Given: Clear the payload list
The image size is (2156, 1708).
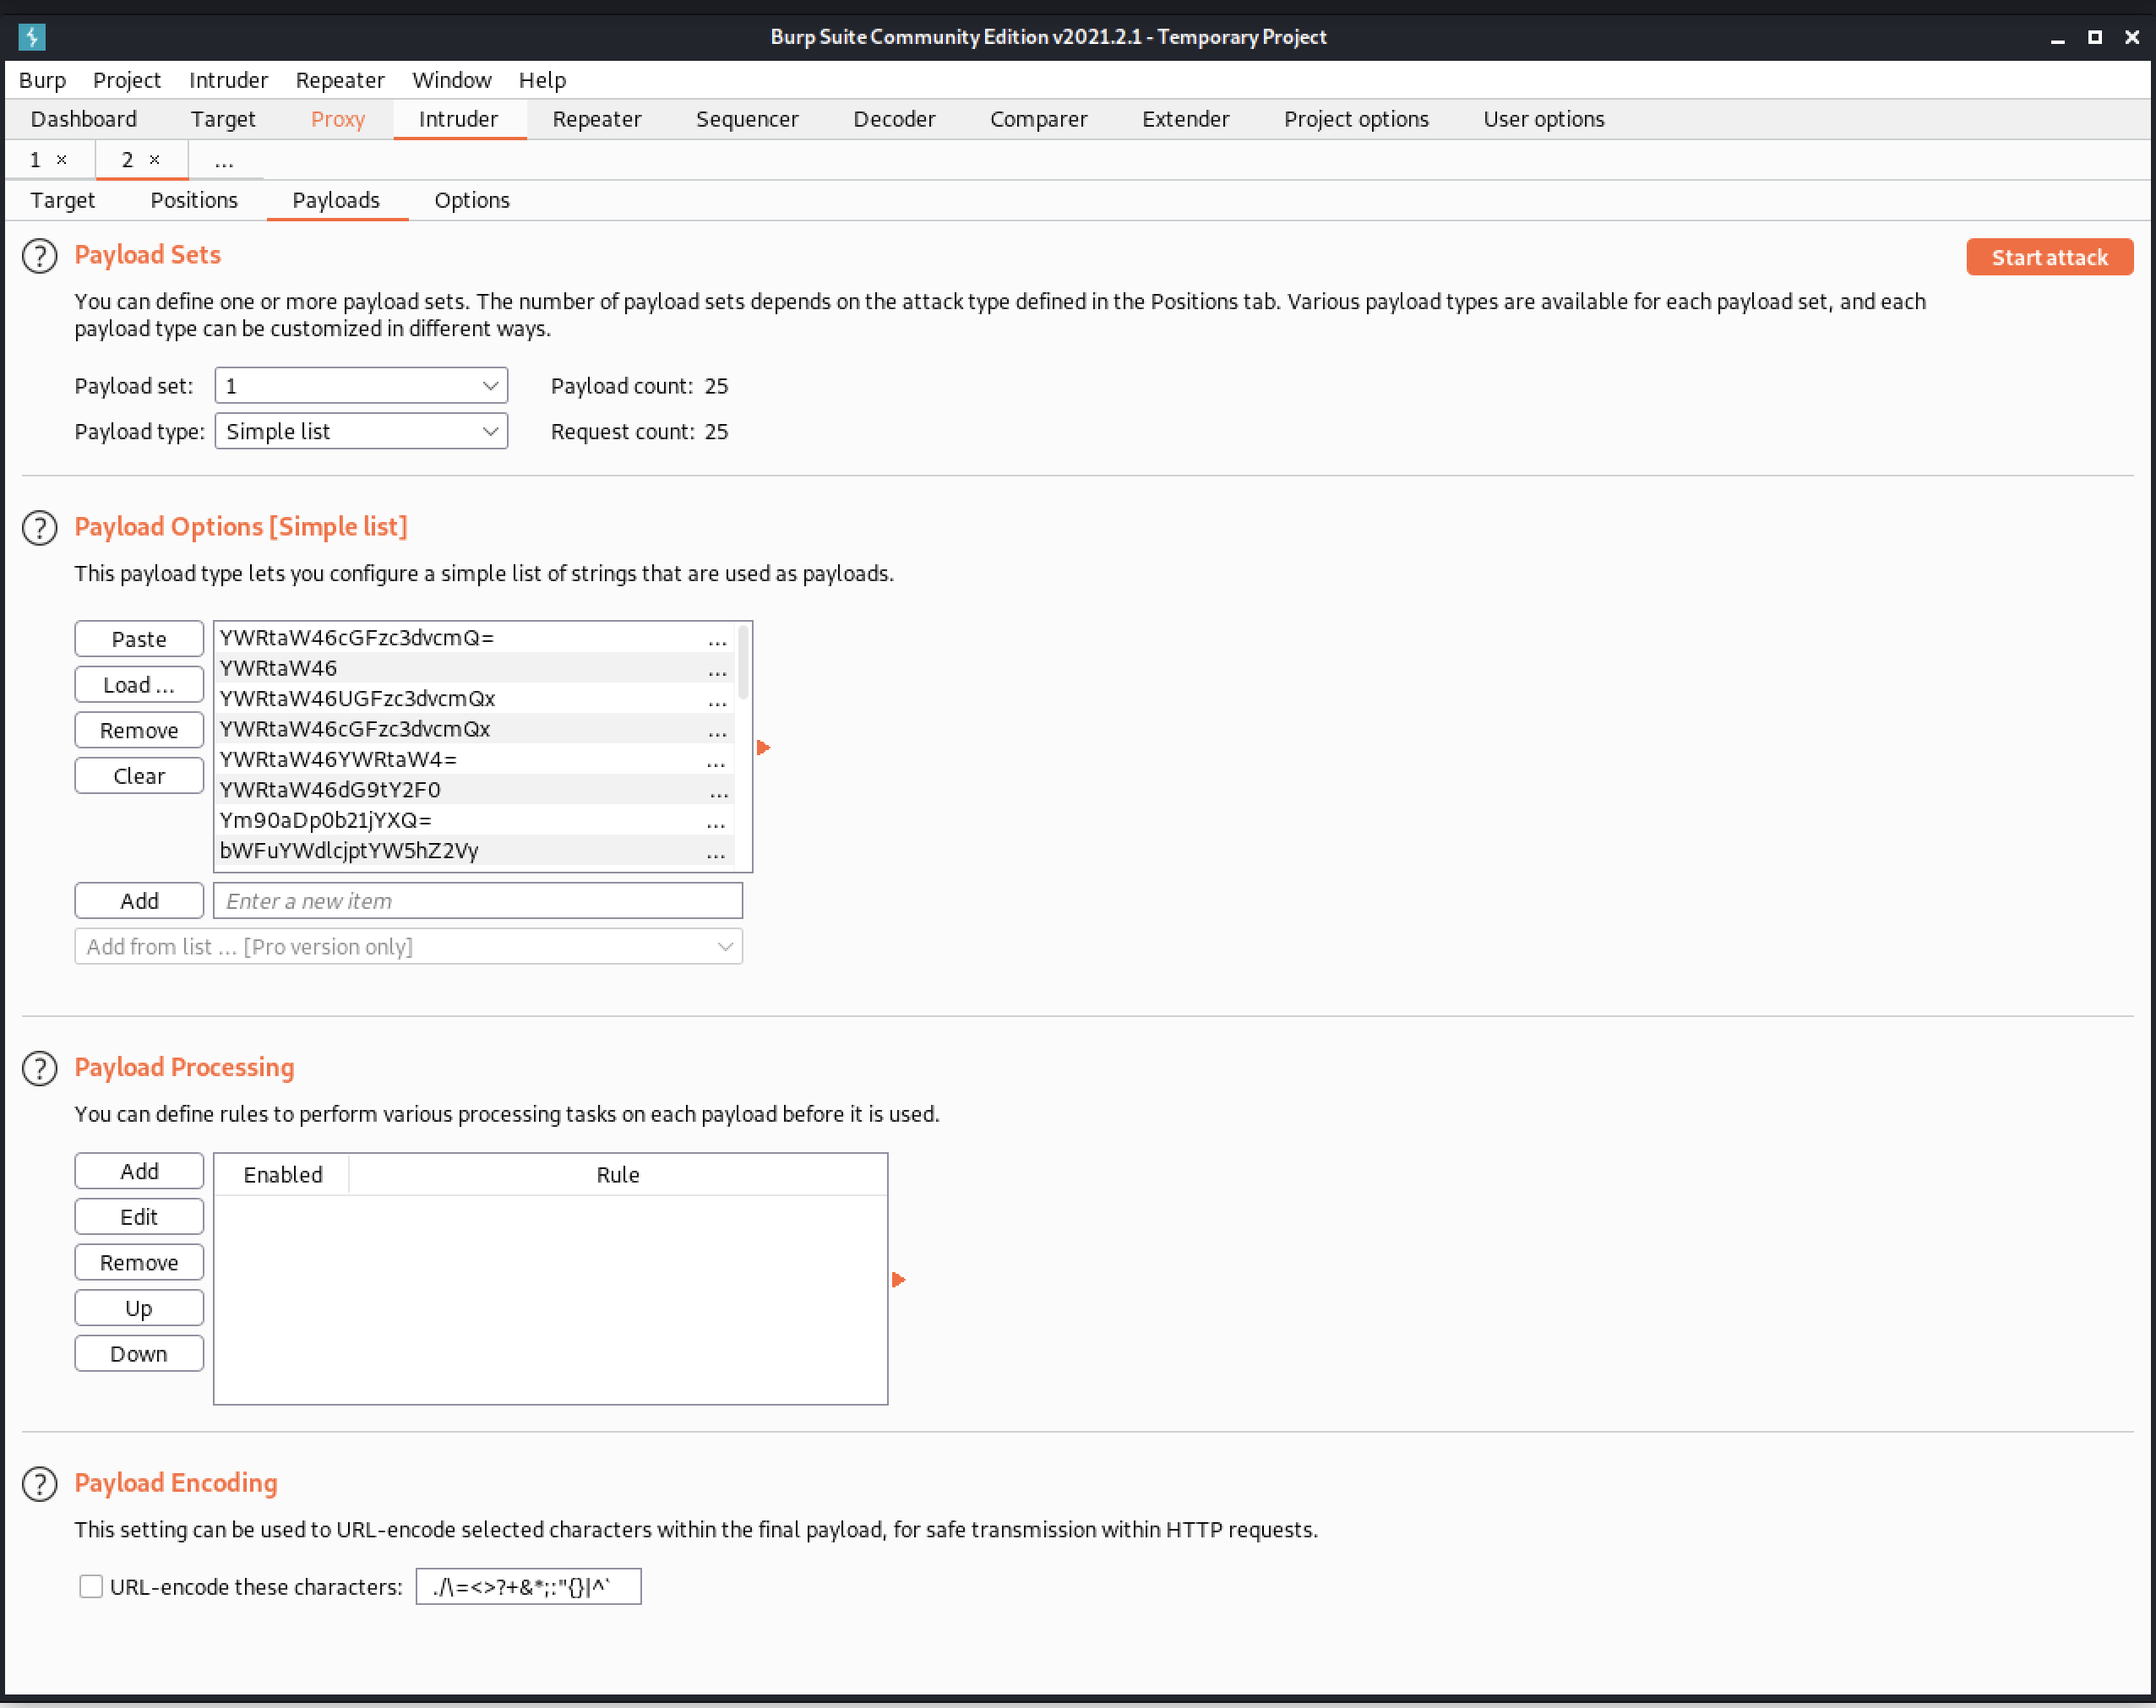Looking at the screenshot, I should point(139,775).
